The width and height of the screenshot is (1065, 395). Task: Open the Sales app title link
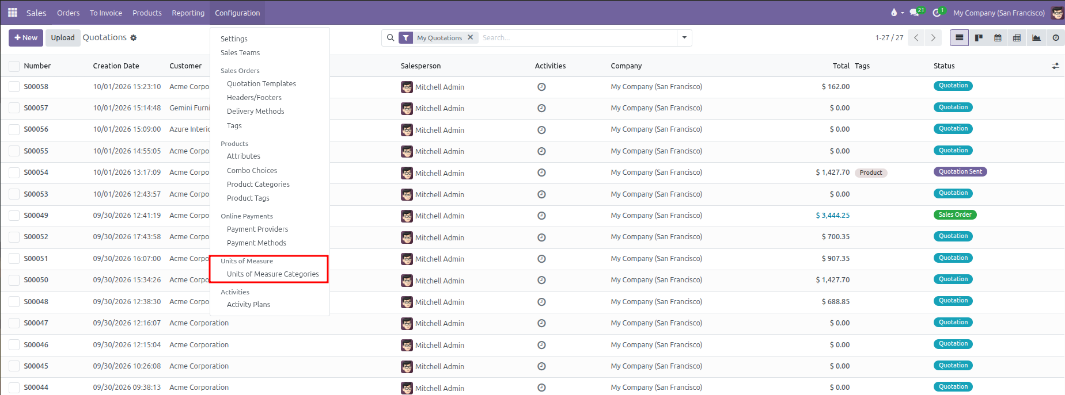click(x=36, y=13)
